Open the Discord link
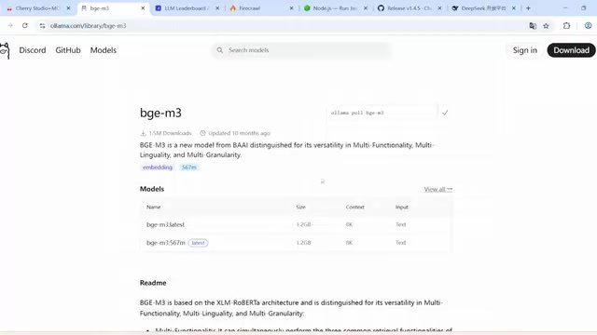 coord(33,50)
